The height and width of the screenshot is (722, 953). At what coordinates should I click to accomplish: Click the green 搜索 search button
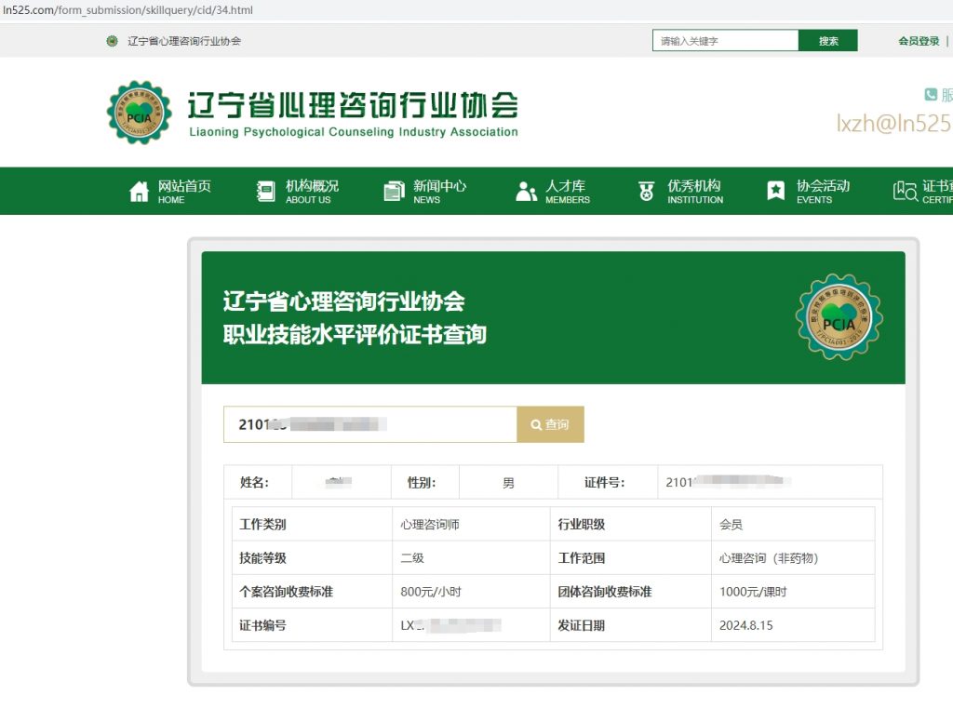point(827,41)
